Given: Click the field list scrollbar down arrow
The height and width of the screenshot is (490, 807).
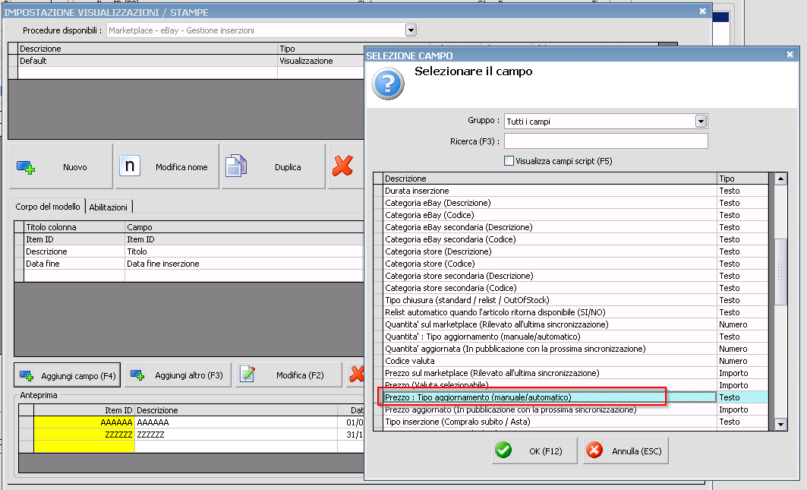Looking at the screenshot, I should pyautogui.click(x=780, y=425).
